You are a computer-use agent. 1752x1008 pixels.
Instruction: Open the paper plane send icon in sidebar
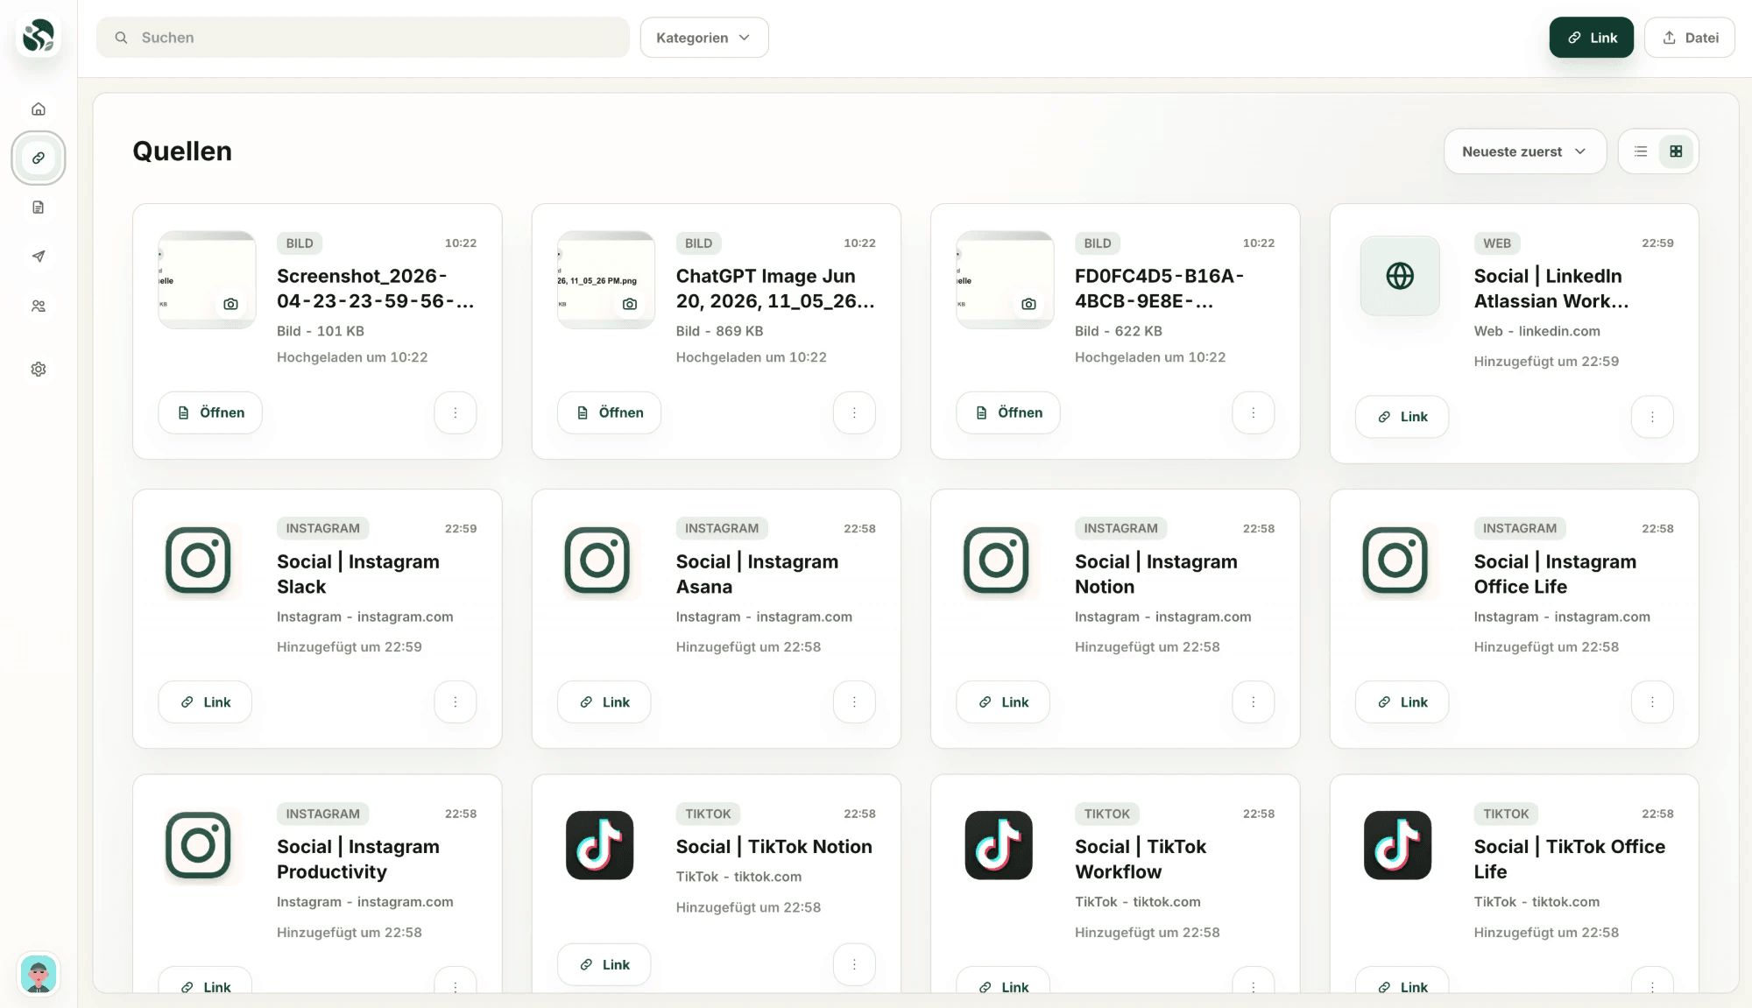[39, 257]
